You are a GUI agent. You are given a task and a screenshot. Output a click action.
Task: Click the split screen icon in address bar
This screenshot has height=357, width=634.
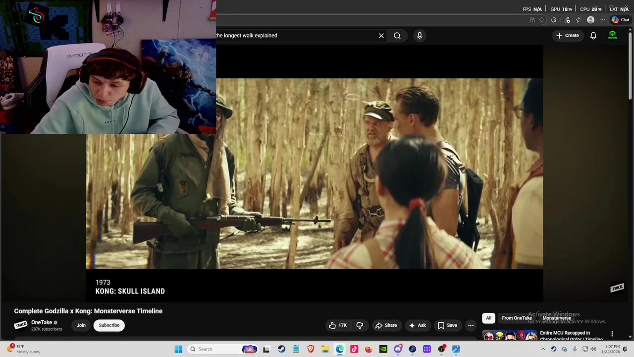tap(532, 20)
